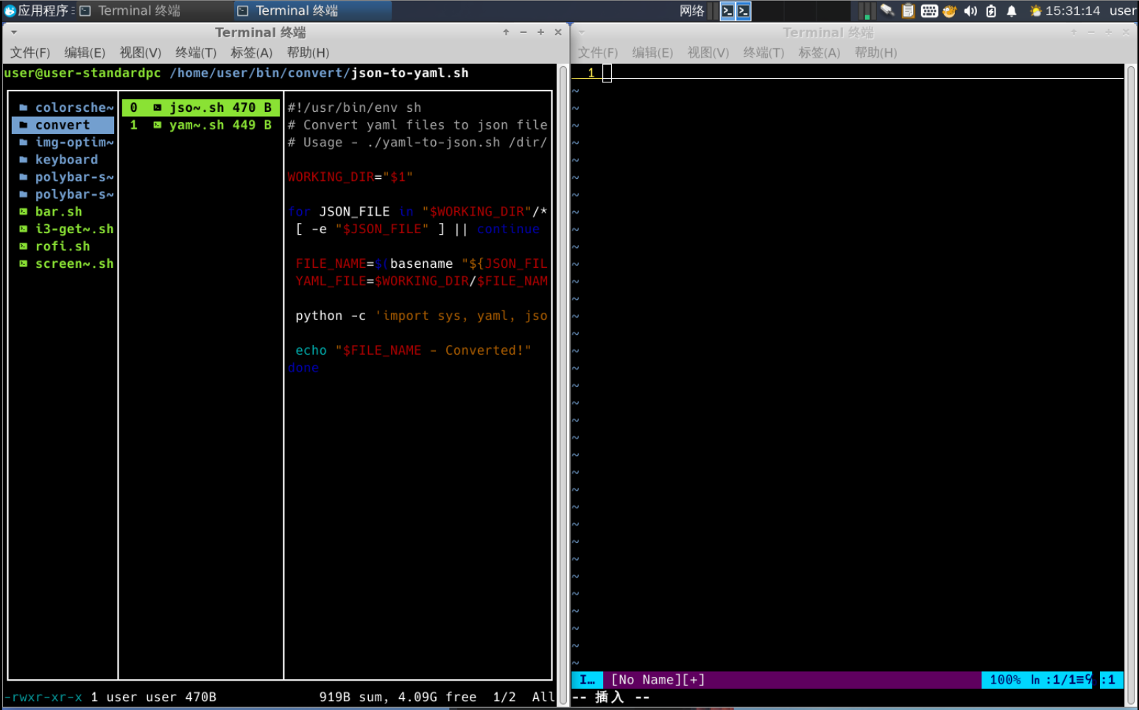Image resolution: width=1139 pixels, height=710 pixels.
Task: Open battery power manager icon
Action: [x=991, y=10]
